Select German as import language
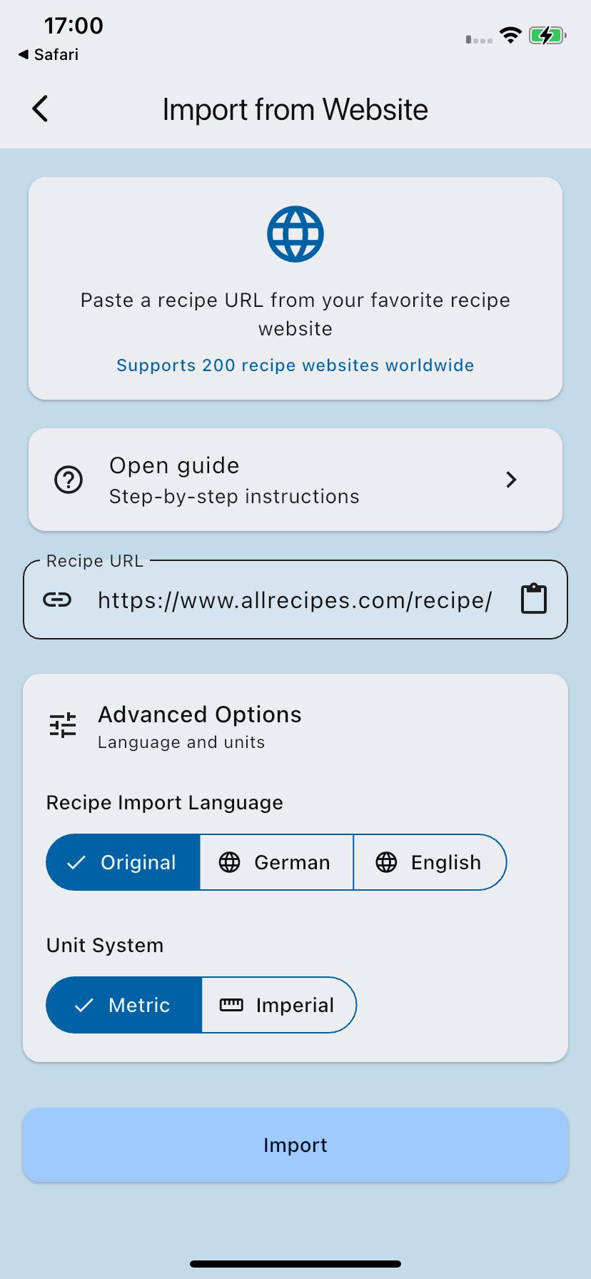The image size is (591, 1279). [277, 862]
